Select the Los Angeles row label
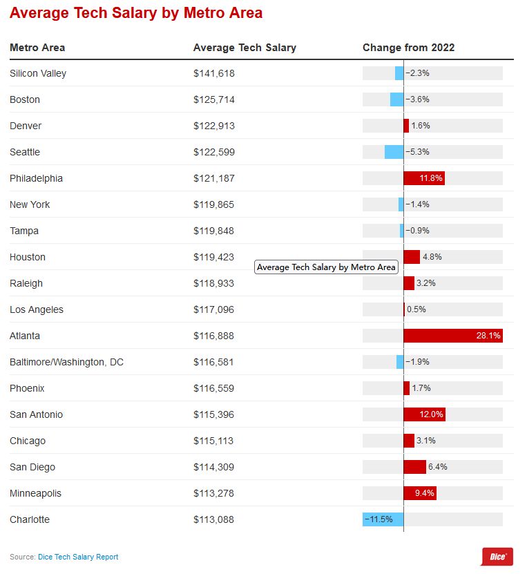 pyautogui.click(x=37, y=309)
